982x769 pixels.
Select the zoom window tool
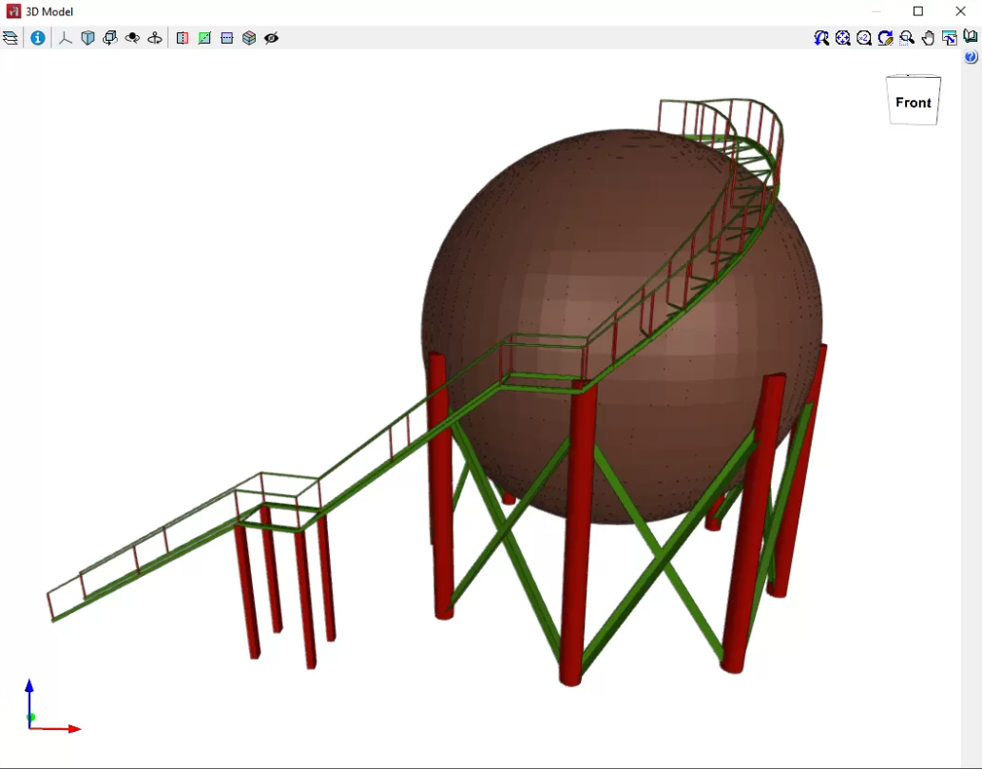click(x=907, y=38)
